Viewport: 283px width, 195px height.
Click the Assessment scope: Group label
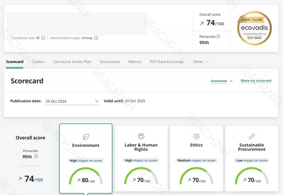(x=71, y=38)
